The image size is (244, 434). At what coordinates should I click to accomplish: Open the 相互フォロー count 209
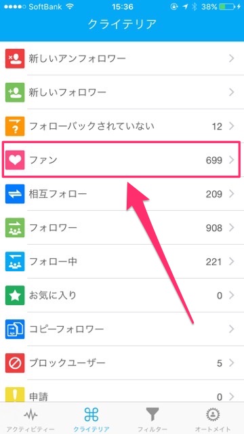click(x=214, y=195)
